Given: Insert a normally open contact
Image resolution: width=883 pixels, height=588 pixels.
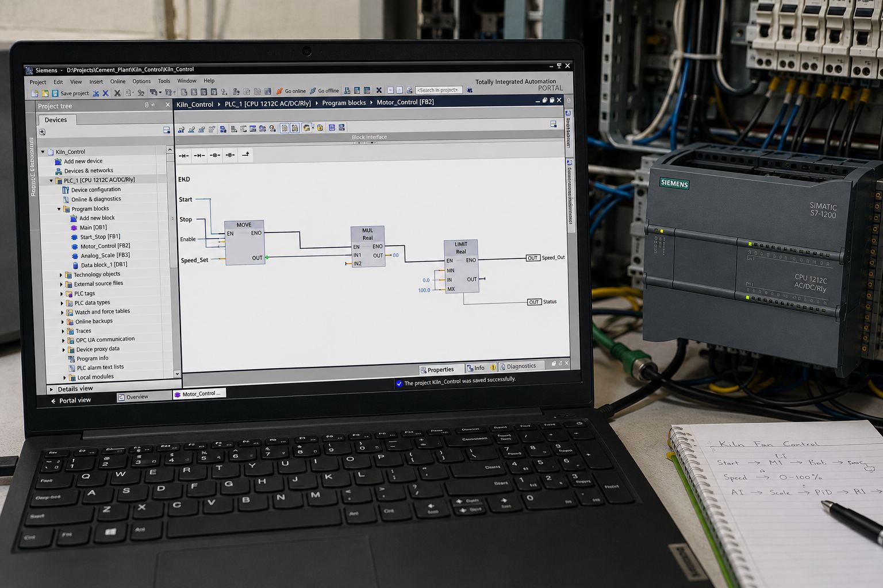Looking at the screenshot, I should pyautogui.click(x=183, y=156).
